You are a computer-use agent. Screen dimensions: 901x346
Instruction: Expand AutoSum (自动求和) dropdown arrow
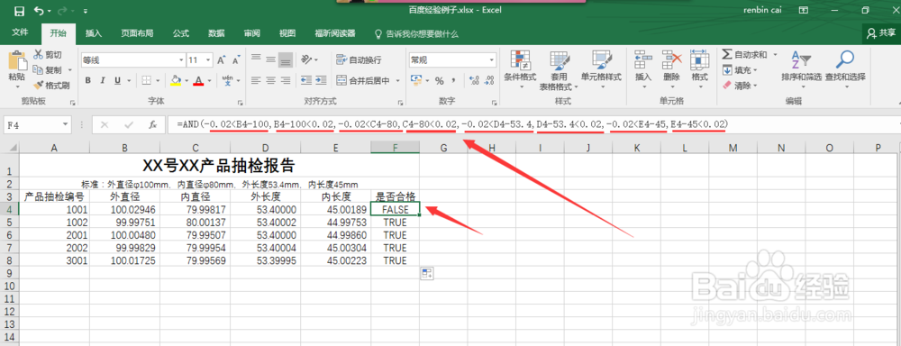(x=775, y=55)
